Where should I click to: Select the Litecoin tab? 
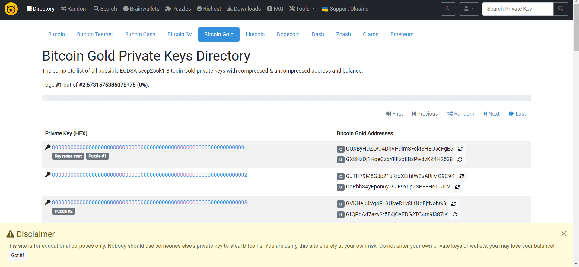tap(255, 34)
